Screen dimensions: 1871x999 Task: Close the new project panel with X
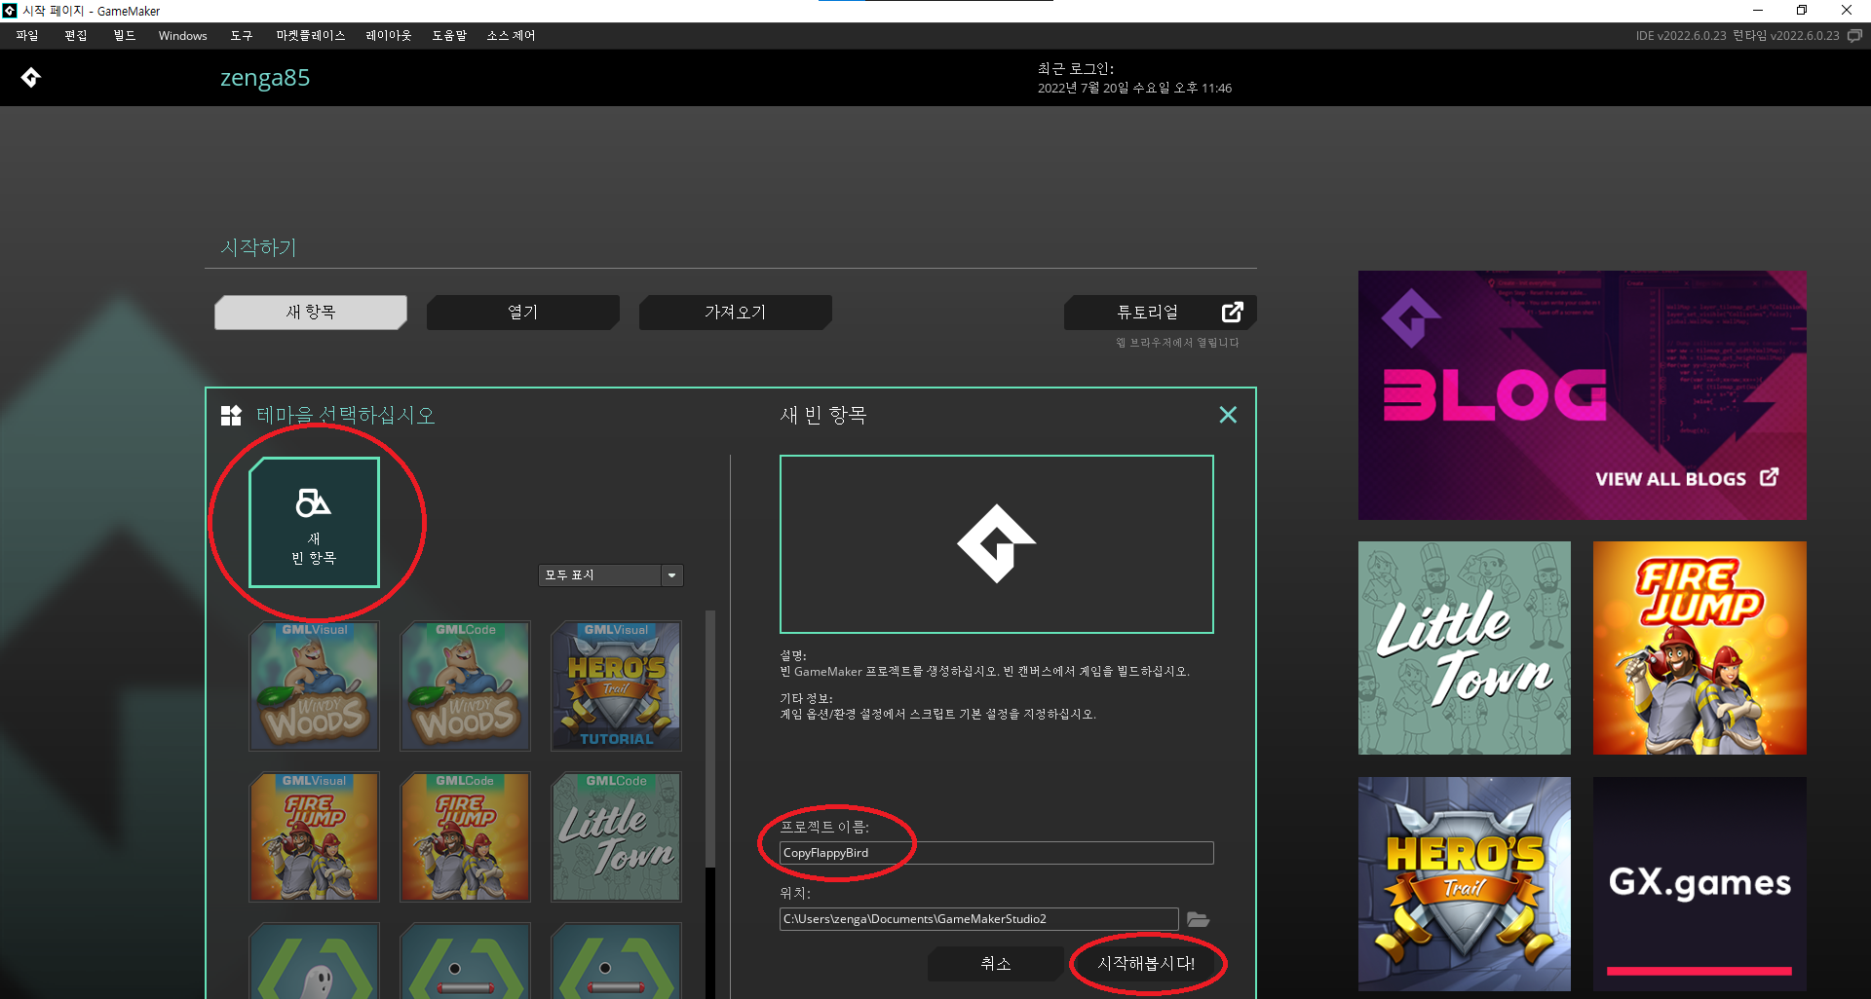tap(1228, 415)
